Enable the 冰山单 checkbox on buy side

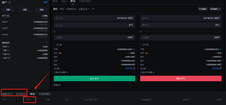coord(55,45)
